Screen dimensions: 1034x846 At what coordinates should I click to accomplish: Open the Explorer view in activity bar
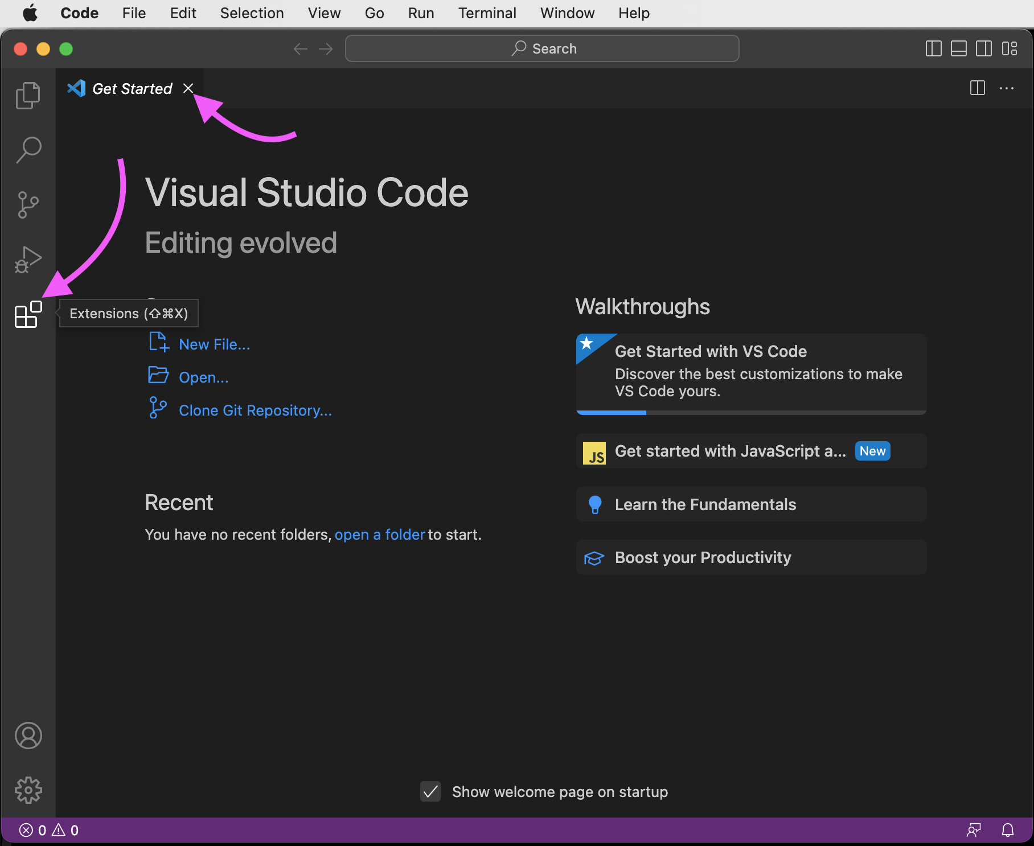click(28, 95)
